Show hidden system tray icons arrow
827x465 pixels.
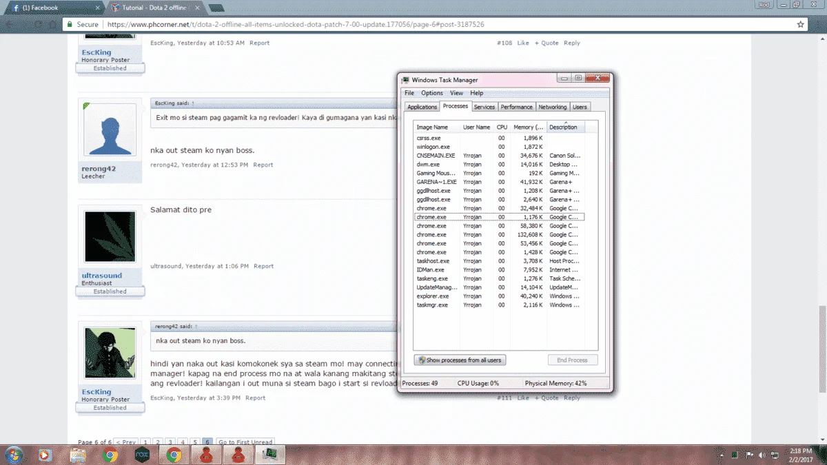coord(720,455)
